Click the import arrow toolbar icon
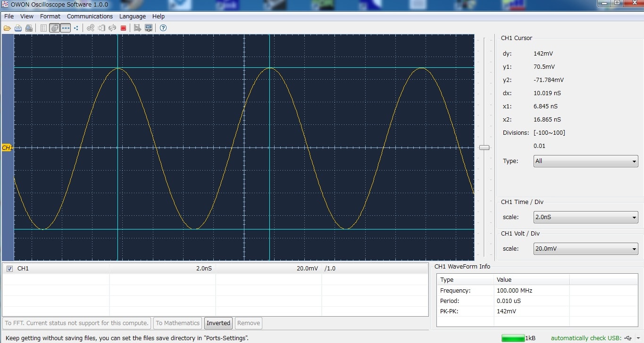644x343 pixels. [x=101, y=28]
